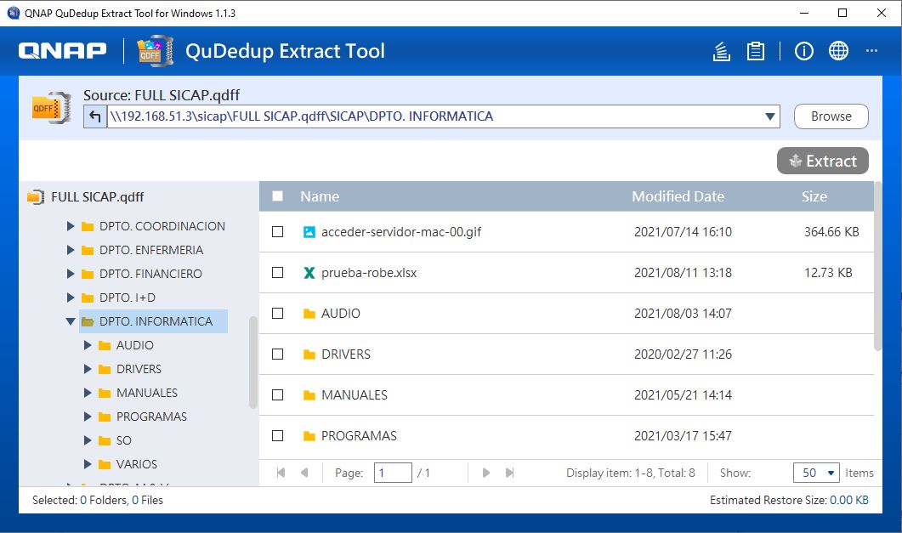The image size is (902, 533).
Task: Check the box for acceder-servidor-mac-00.gif
Action: coord(277,232)
